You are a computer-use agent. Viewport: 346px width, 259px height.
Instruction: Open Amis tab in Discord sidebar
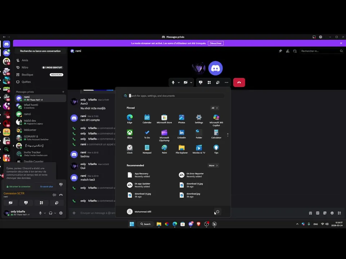[x=41, y=60]
